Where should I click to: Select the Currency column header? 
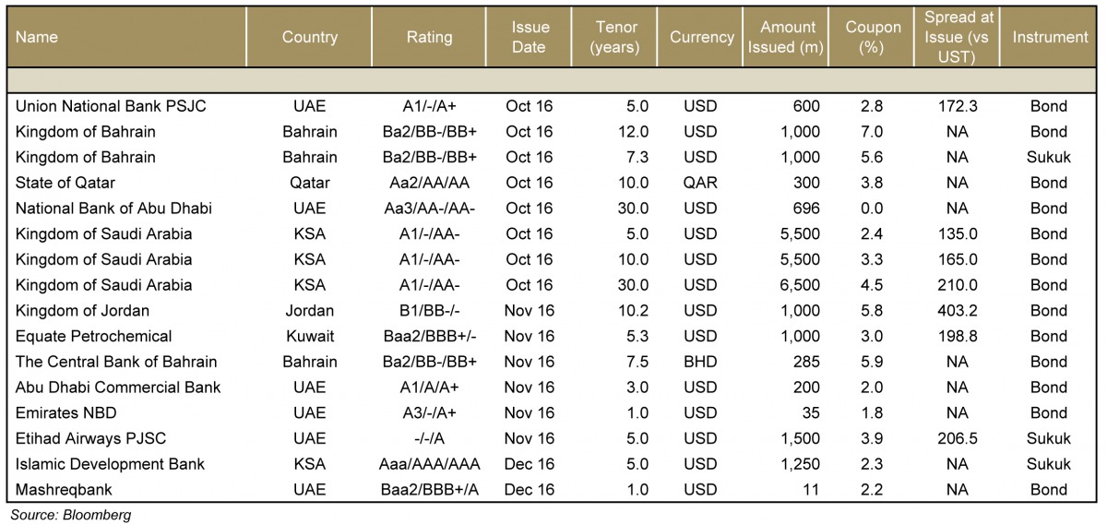(x=701, y=37)
